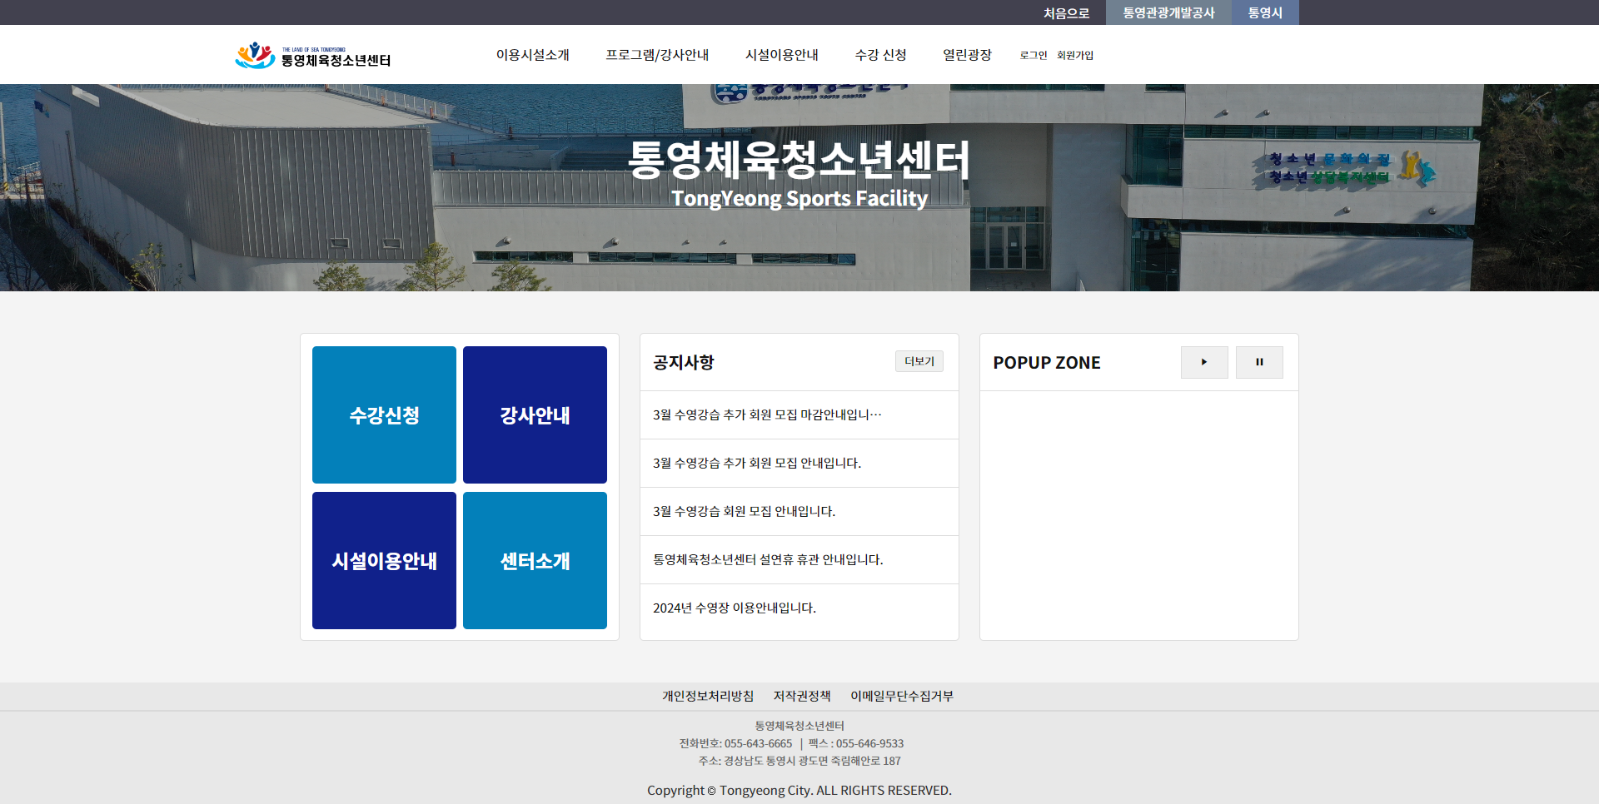Screen dimensions: 1599x804
Task: Select 수강 신청 in navigation bar
Action: pyautogui.click(x=880, y=55)
